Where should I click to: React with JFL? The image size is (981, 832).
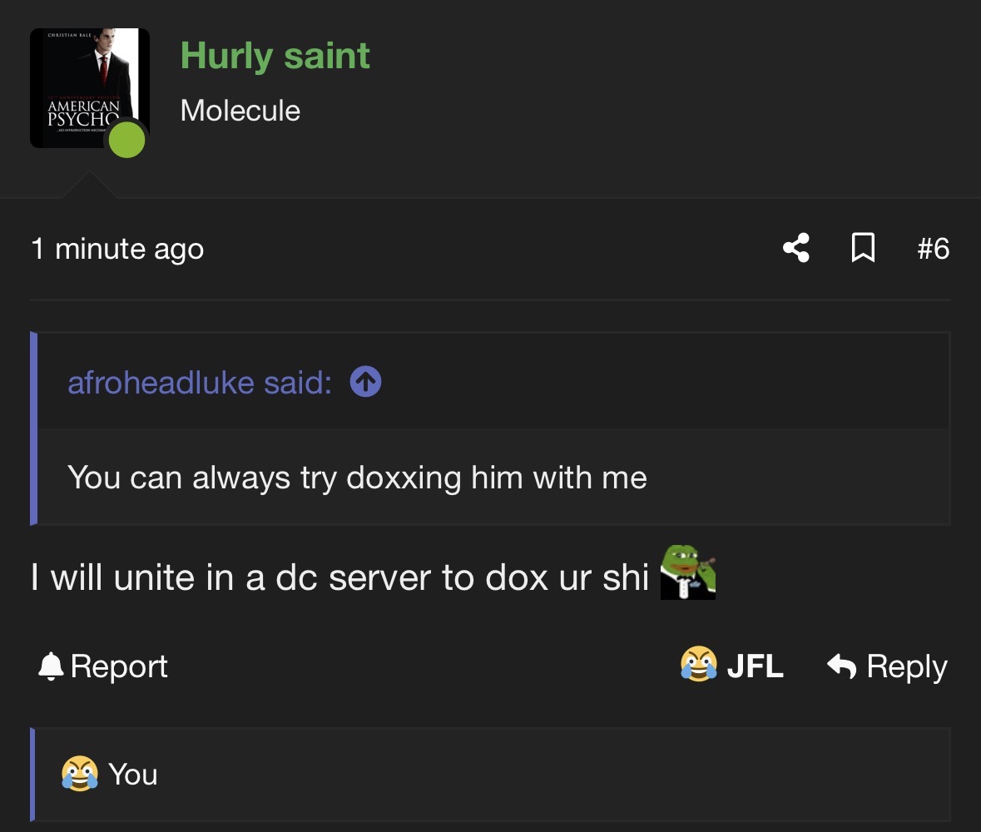[x=732, y=665]
